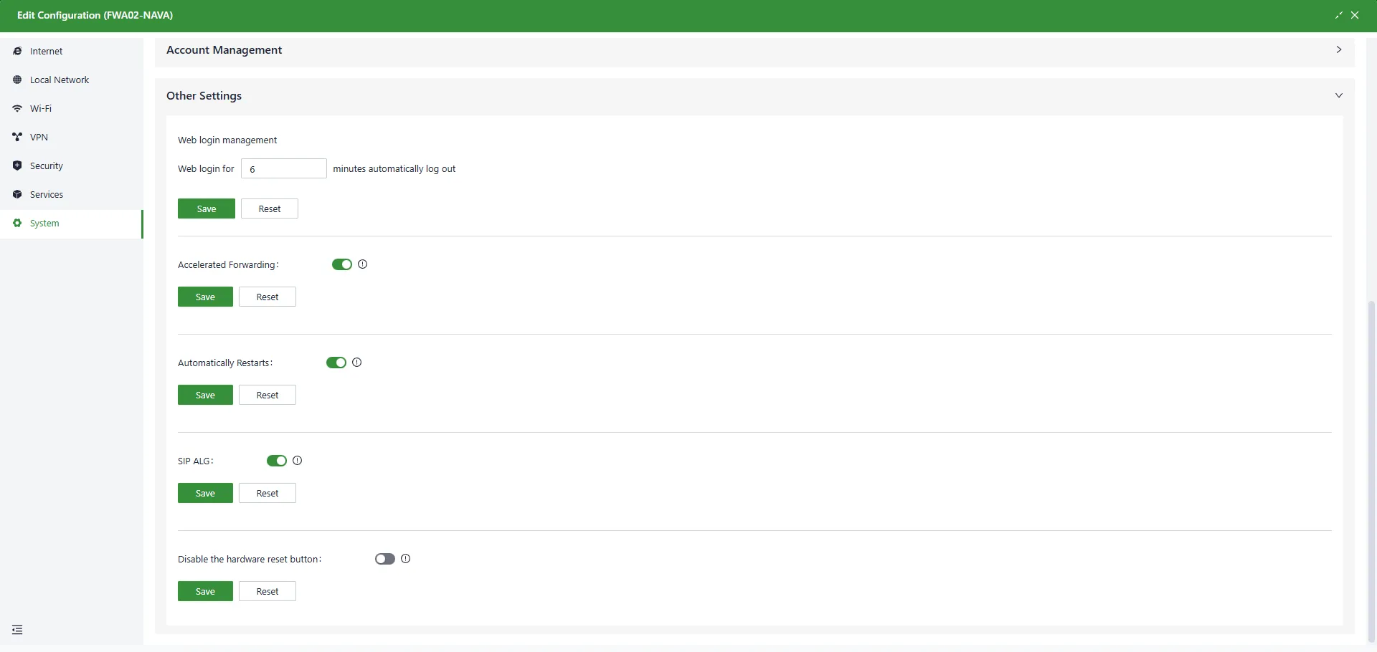Viewport: 1377px width, 652px height.
Task: Collapse the sidebar using the bottom menu icon
Action: pyautogui.click(x=17, y=630)
